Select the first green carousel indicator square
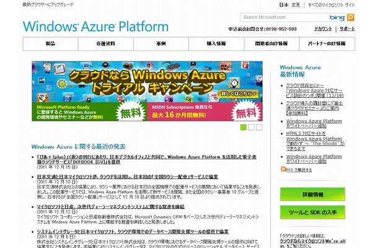 244,127
